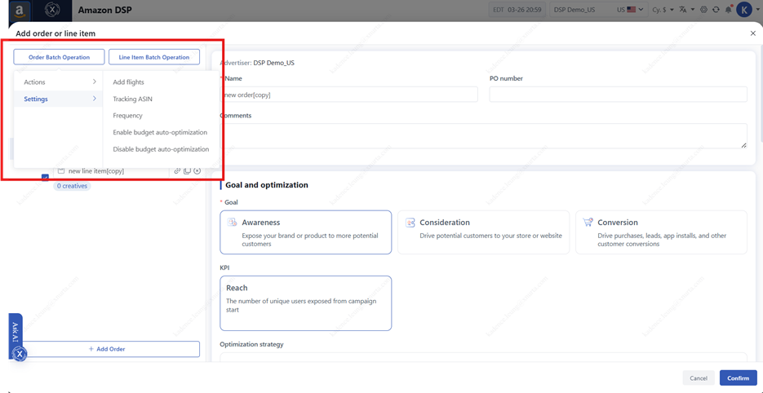Viewport: 763px width, 393px height.
Task: Click the 0 creatives badge
Action: pos(72,186)
